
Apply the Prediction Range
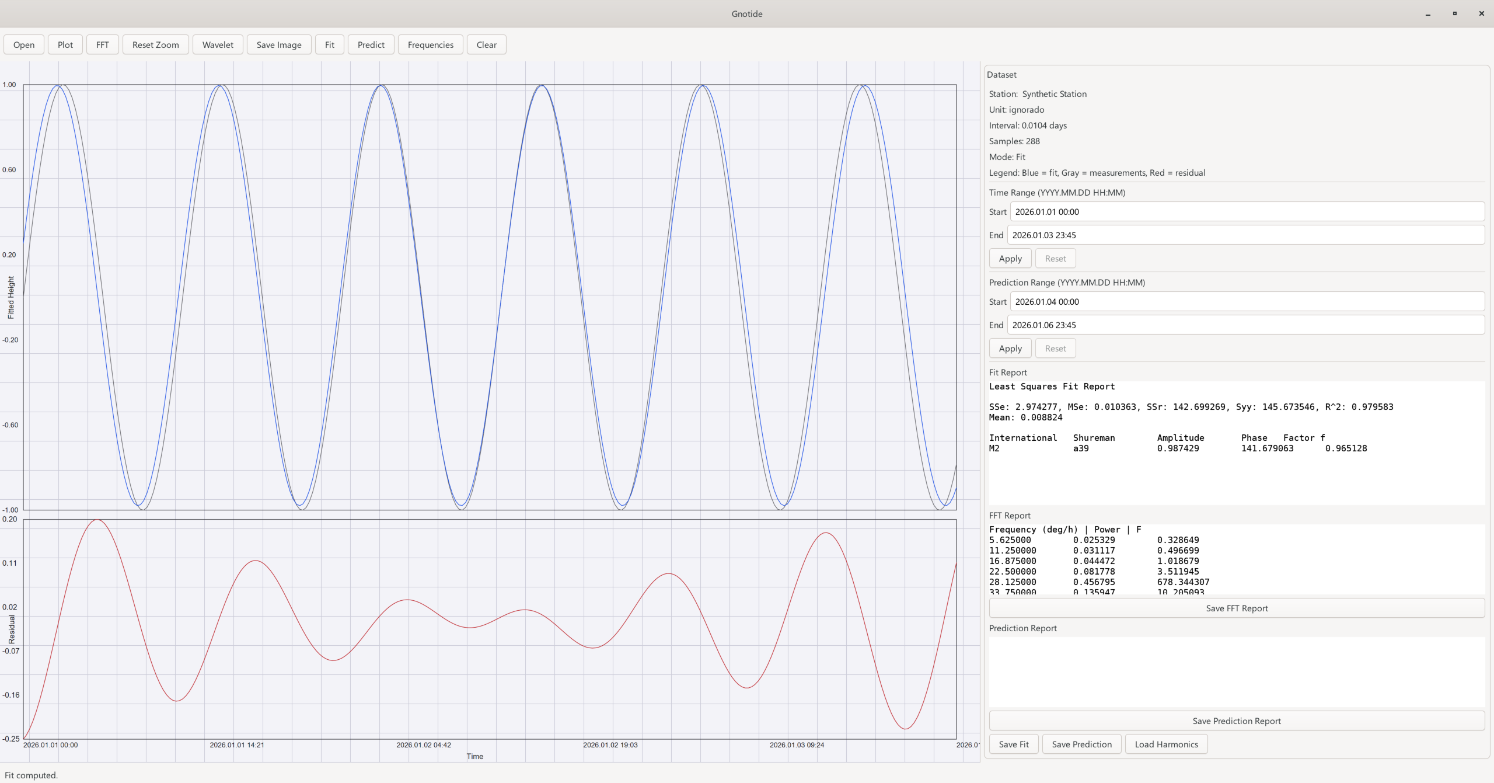1010,348
